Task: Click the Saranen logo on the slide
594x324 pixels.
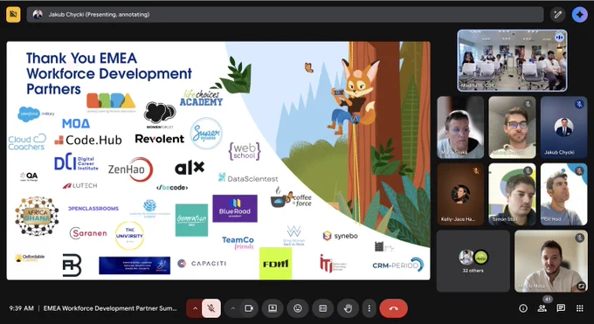Action: click(x=88, y=233)
